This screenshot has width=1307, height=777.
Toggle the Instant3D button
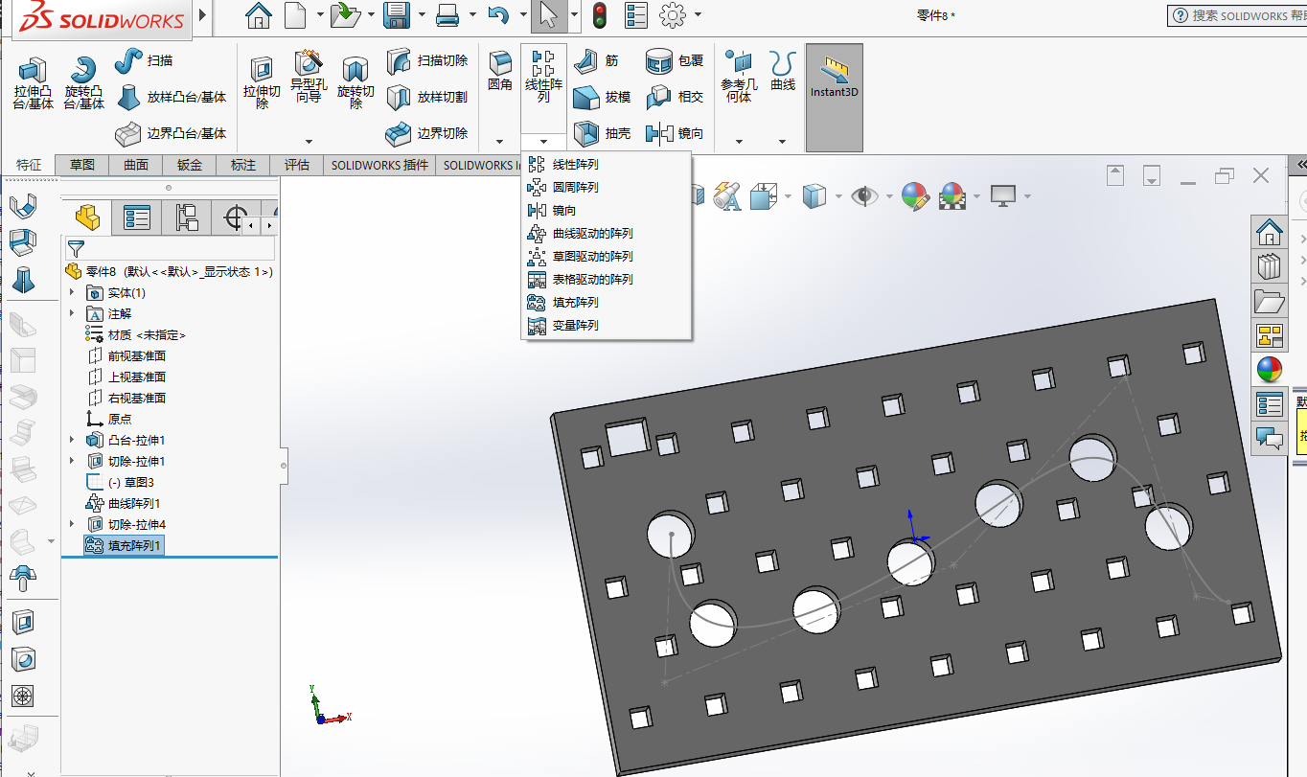(834, 97)
